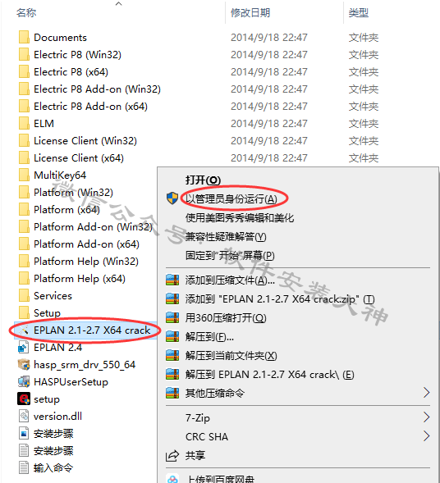Select the 输入命令 text file
Viewport: 440px width, 483px height.
point(53,468)
